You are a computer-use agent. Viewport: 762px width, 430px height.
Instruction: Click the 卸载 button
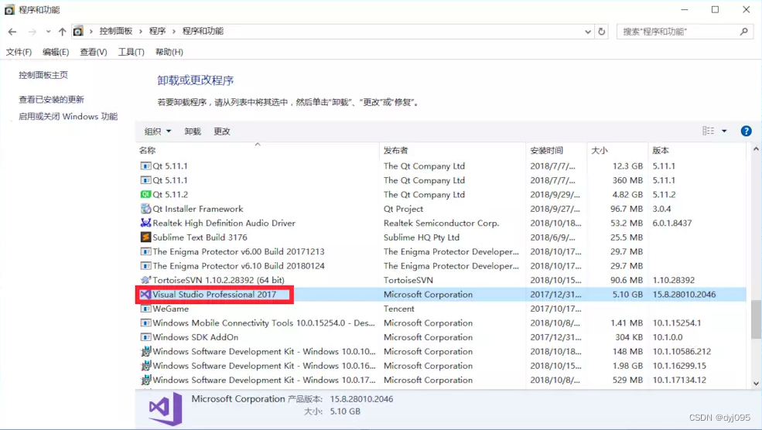(x=193, y=131)
